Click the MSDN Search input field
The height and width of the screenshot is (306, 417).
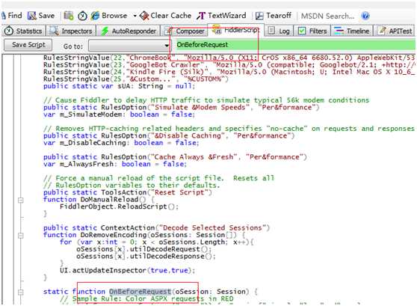point(328,16)
